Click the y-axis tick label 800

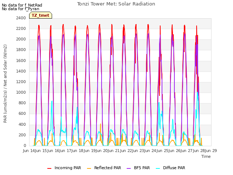click(x=22, y=103)
